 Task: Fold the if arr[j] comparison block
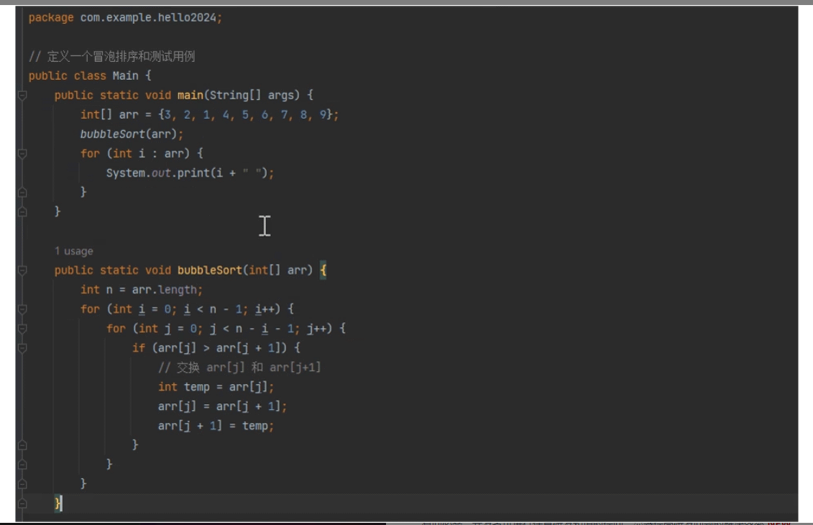[22, 348]
